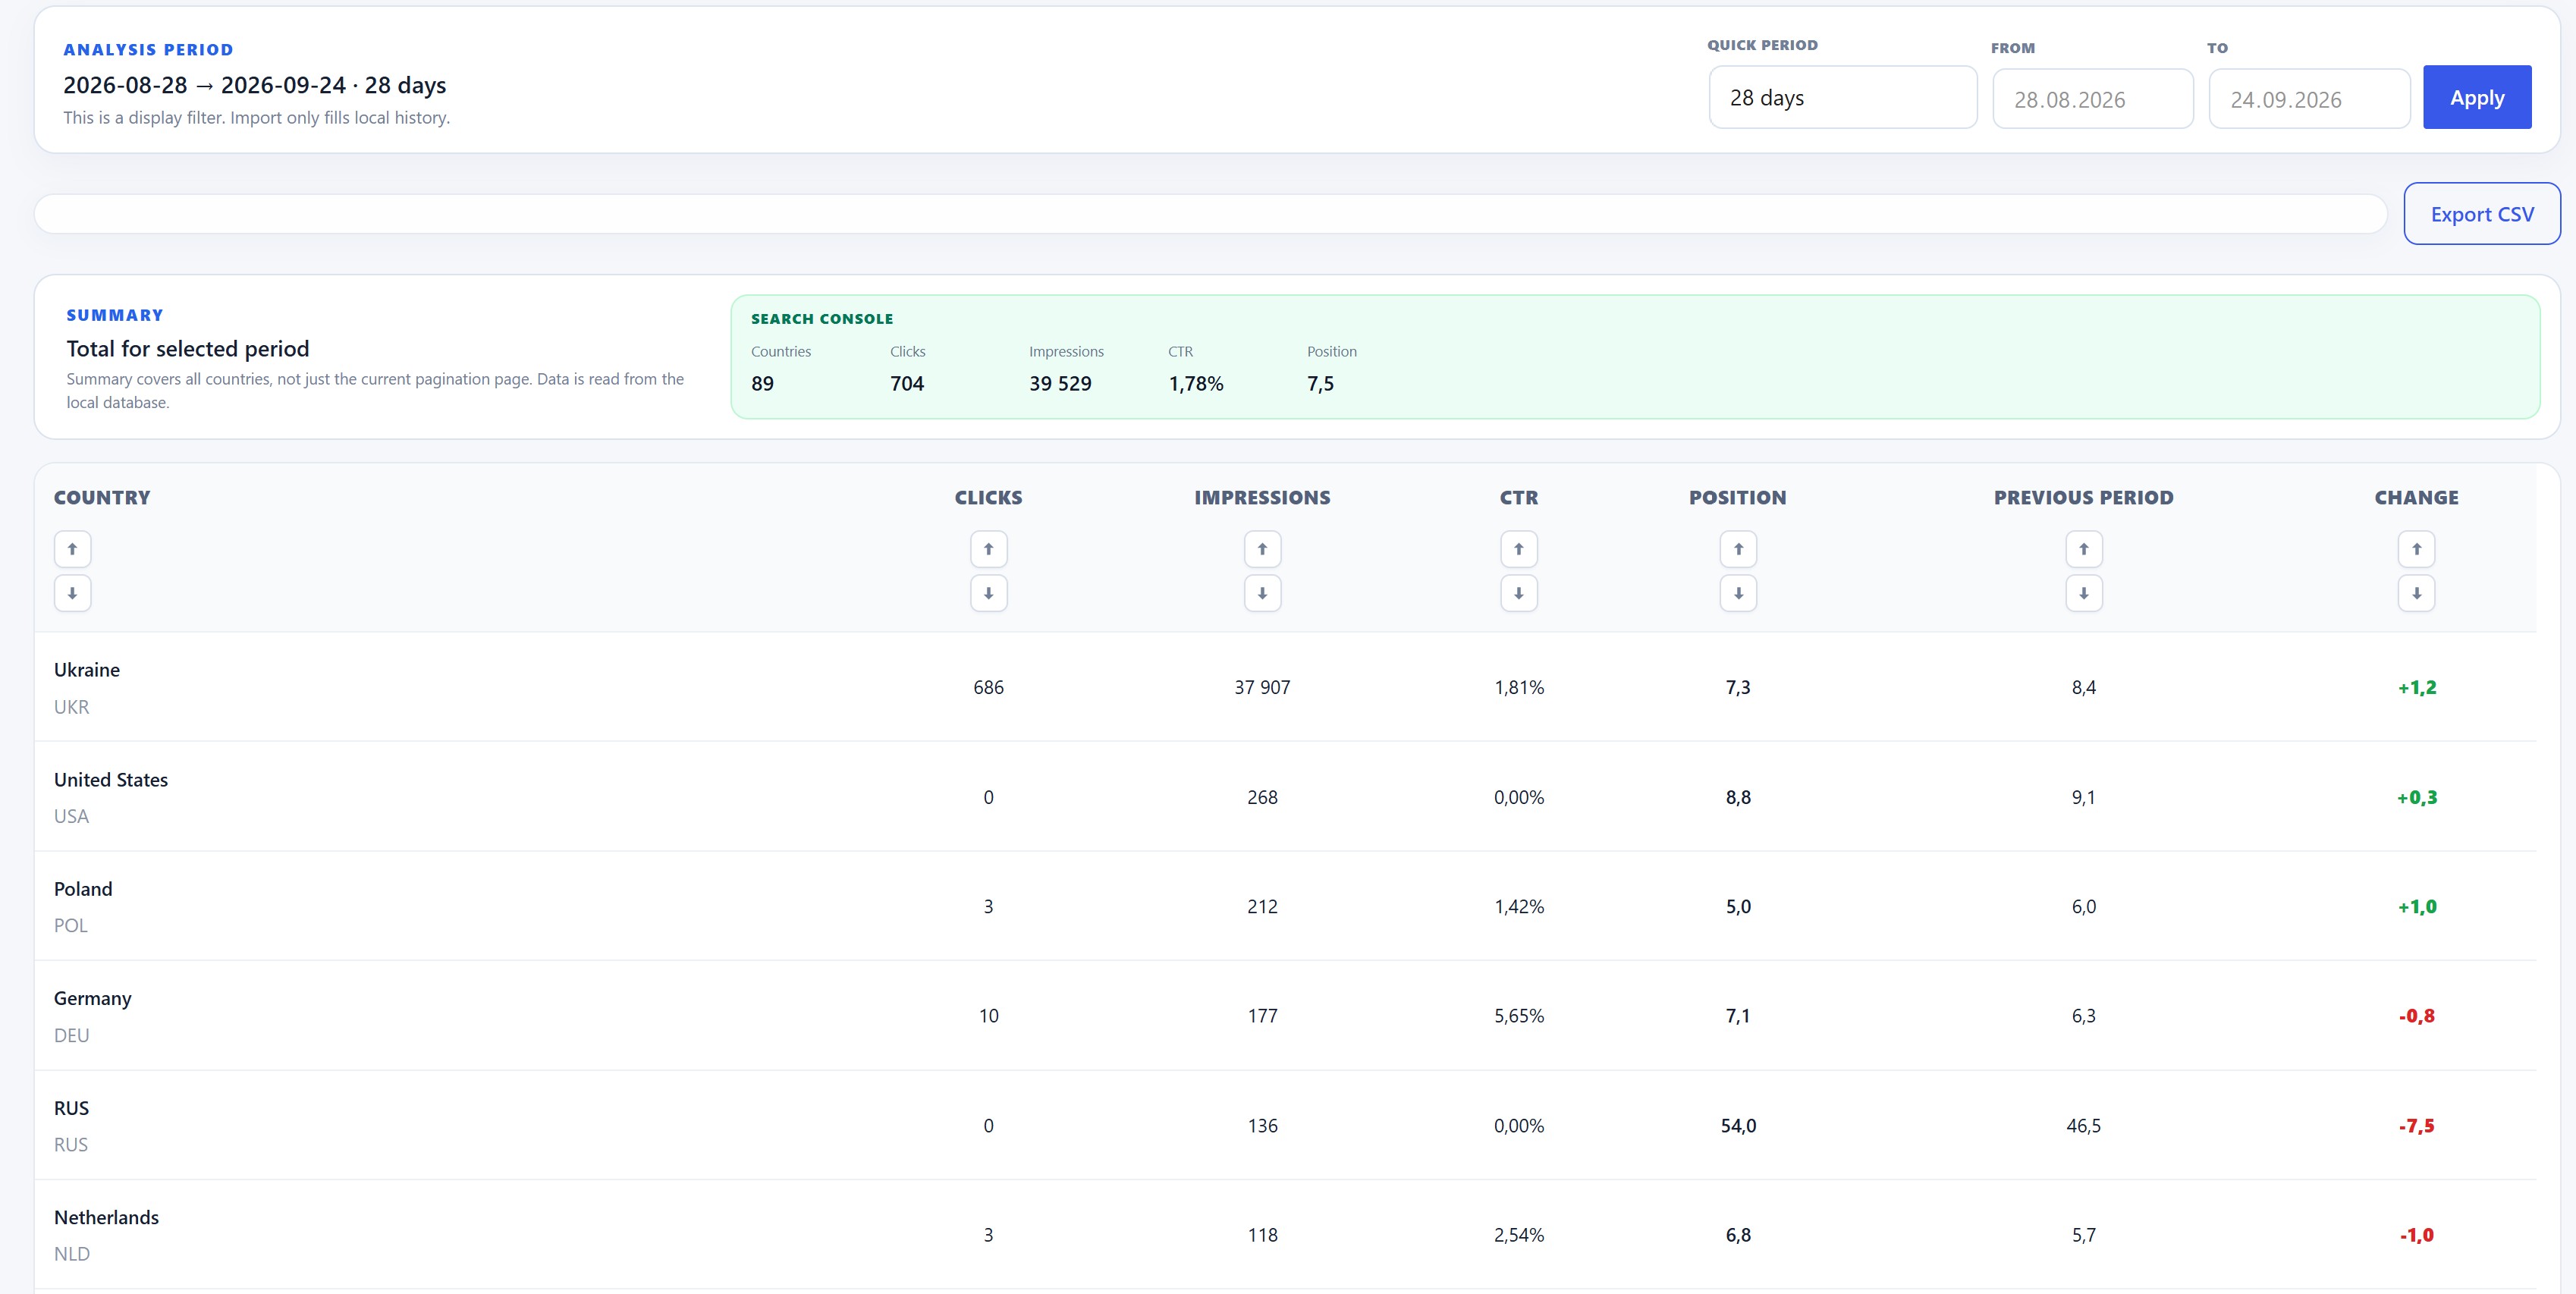2576x1294 pixels.
Task: Export the table as CSV
Action: [2482, 214]
